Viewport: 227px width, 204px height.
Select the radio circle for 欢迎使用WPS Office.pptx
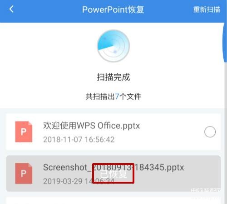click(x=210, y=132)
